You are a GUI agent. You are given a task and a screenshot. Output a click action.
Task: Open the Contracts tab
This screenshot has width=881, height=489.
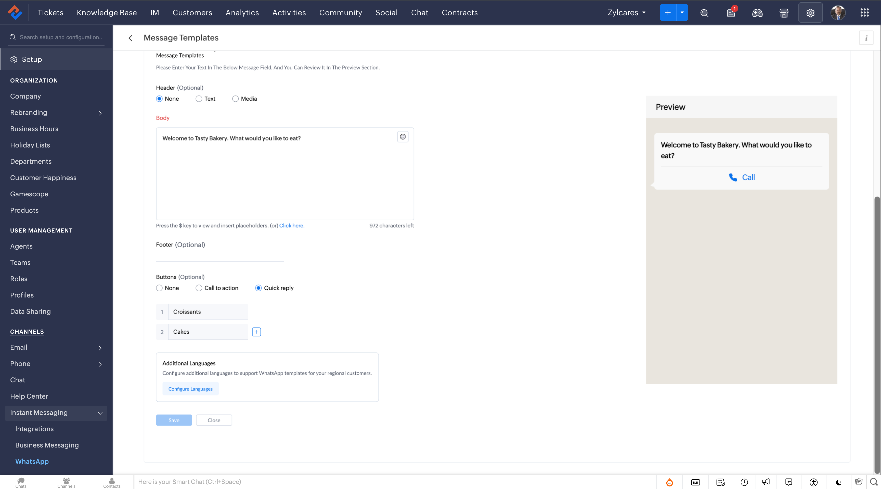click(460, 13)
